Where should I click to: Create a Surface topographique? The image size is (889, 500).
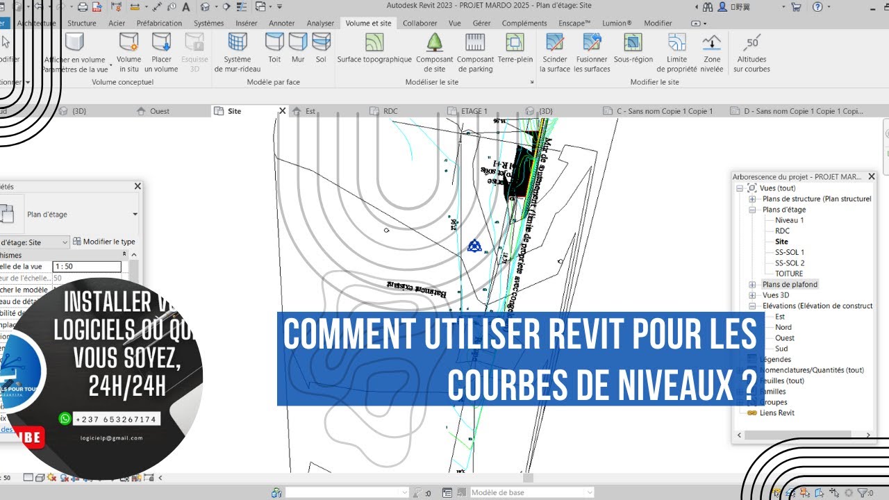click(x=374, y=49)
